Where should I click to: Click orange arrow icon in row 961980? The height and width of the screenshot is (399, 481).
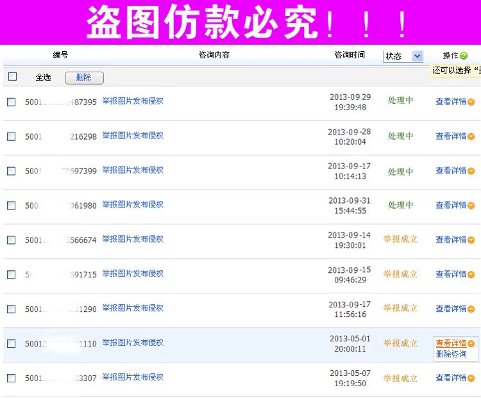tap(471, 206)
